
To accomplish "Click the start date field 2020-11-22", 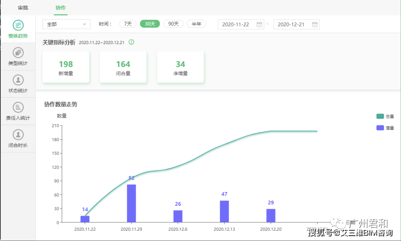I will click(x=241, y=24).
